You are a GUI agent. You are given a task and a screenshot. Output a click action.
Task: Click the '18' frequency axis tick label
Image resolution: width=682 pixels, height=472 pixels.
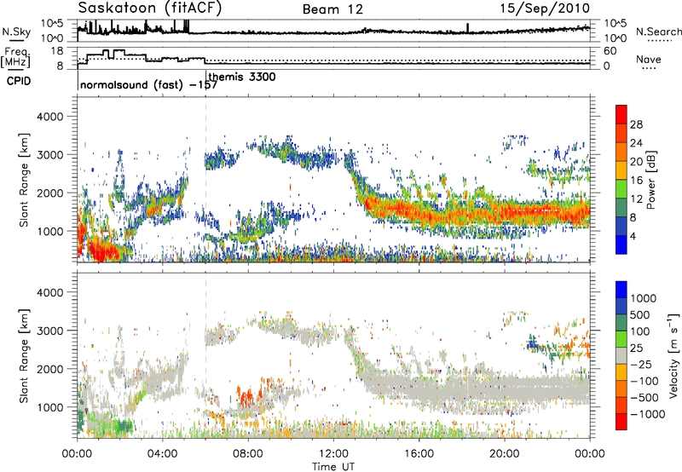(x=57, y=51)
